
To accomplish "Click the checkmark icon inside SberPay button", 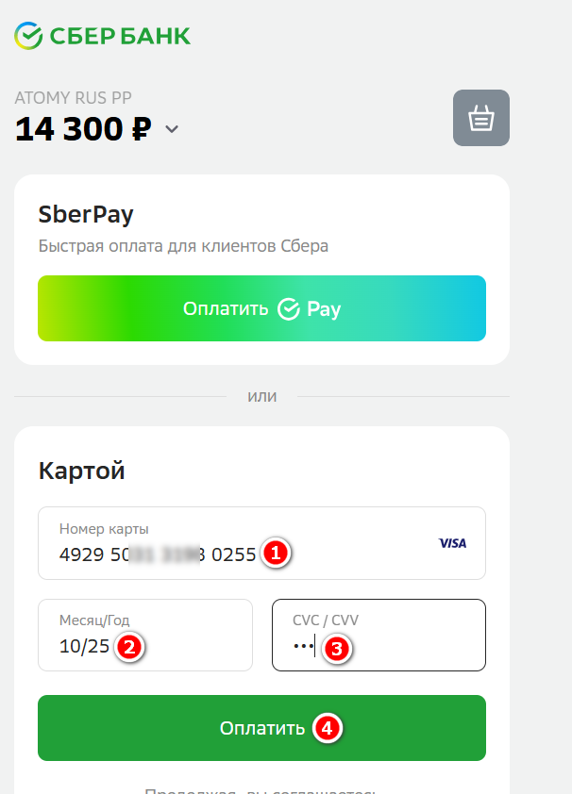I will pyautogui.click(x=289, y=308).
